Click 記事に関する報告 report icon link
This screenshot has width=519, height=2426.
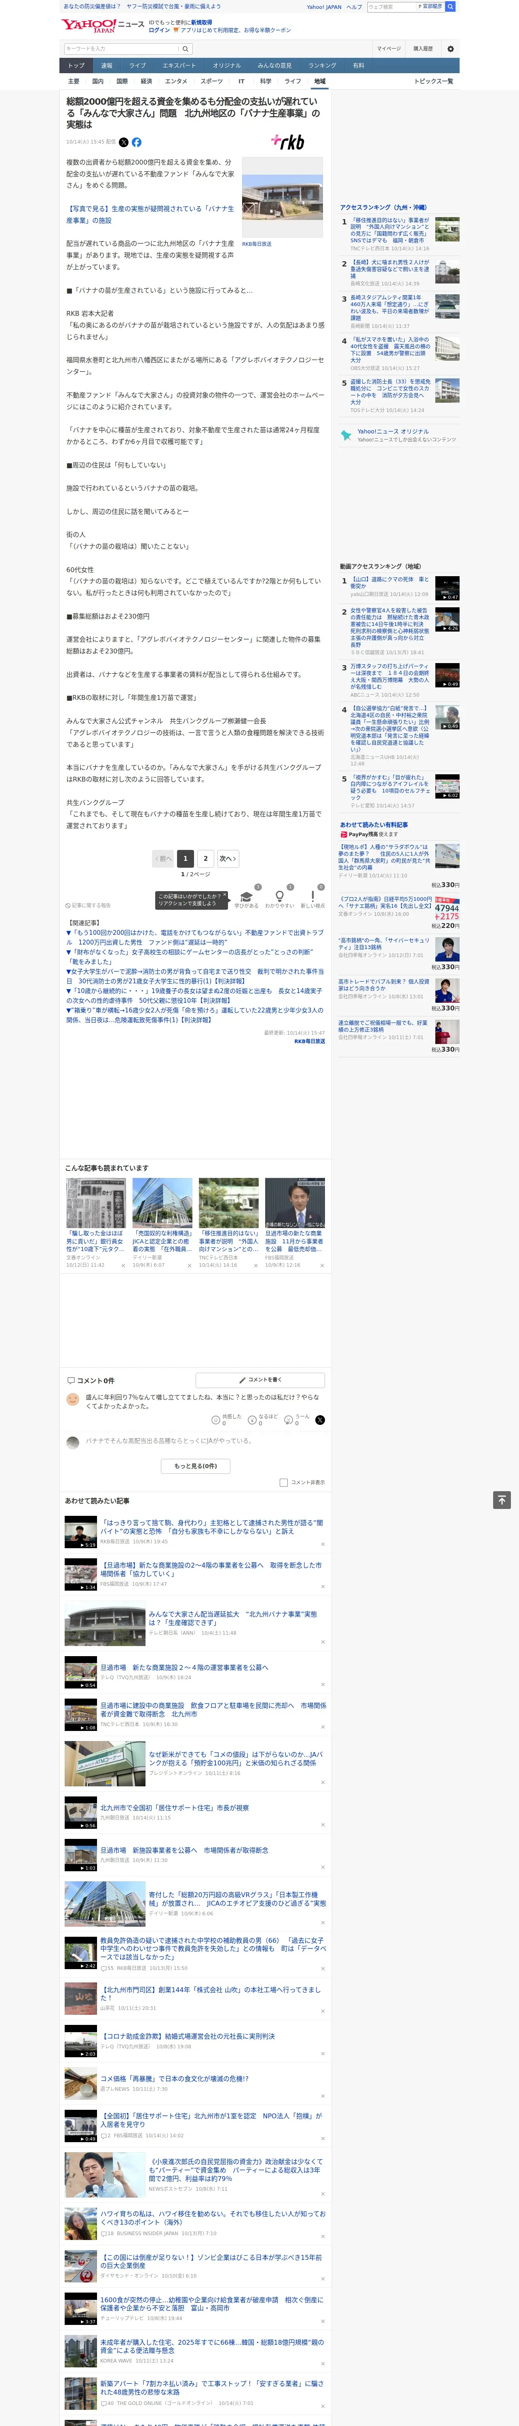88,906
